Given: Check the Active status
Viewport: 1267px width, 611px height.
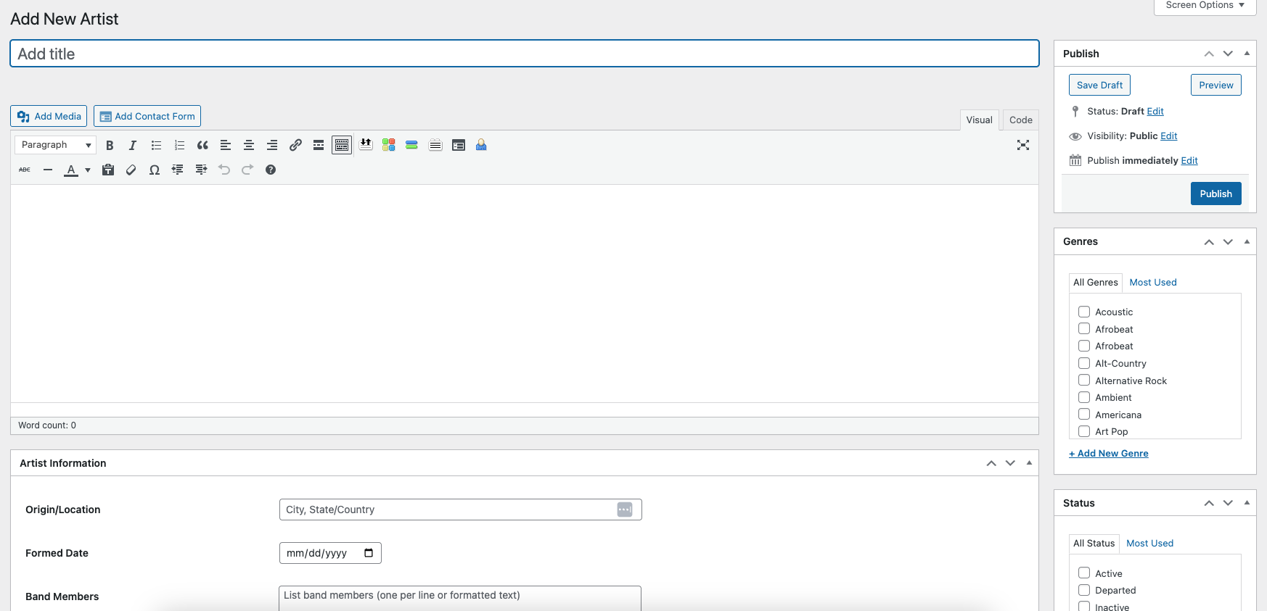Looking at the screenshot, I should click(x=1084, y=573).
